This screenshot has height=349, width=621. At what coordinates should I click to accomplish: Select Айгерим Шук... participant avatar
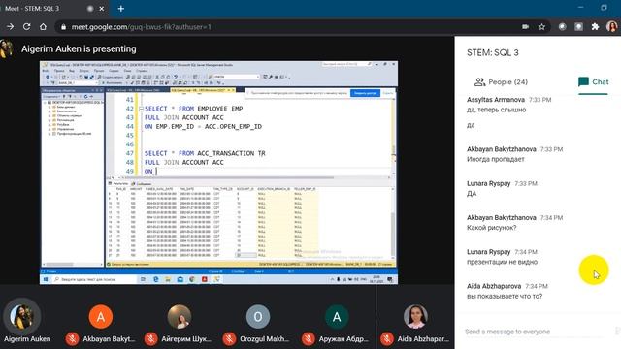tap(180, 317)
